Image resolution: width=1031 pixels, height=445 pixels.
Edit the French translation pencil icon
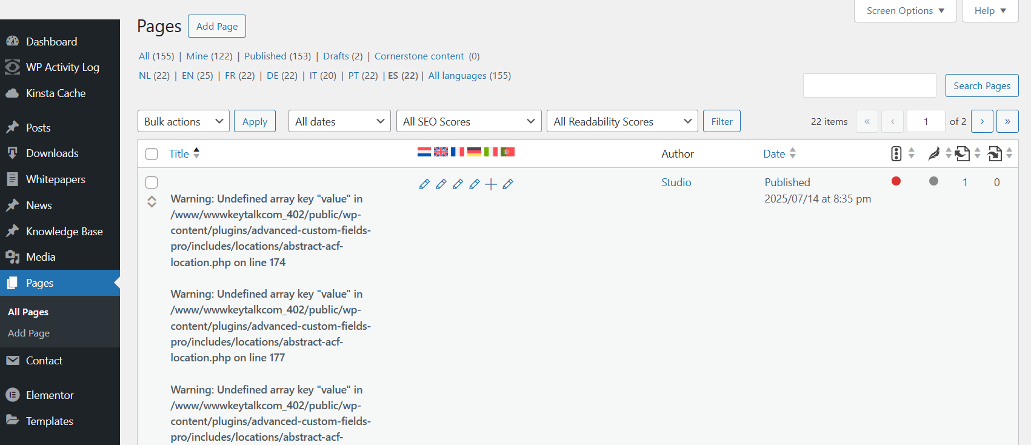[458, 184]
